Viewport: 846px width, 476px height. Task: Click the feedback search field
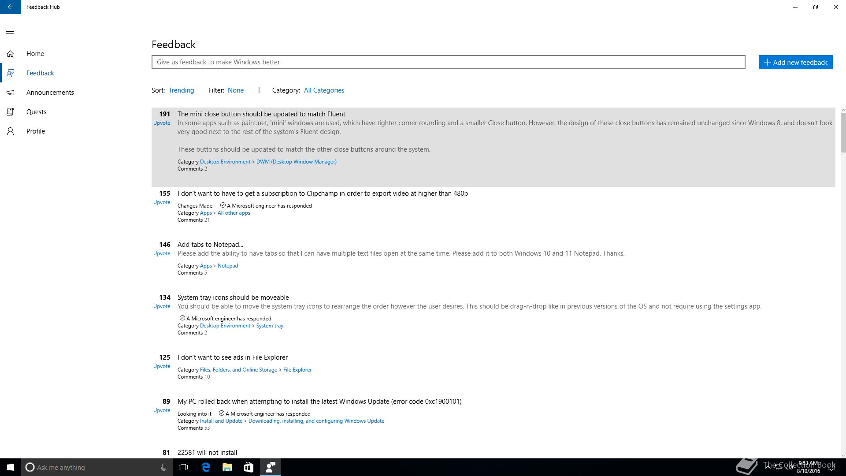tap(448, 62)
